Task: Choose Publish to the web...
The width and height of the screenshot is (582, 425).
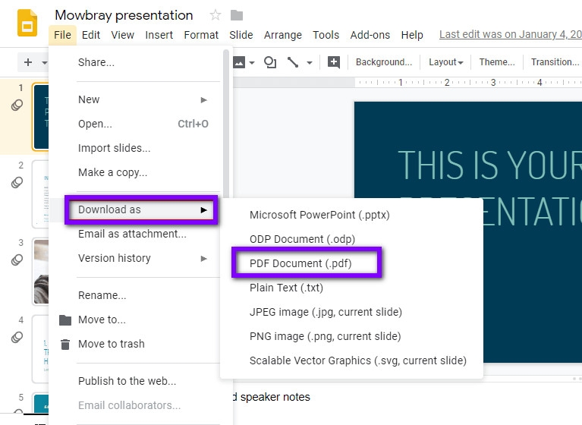Action: point(137,381)
